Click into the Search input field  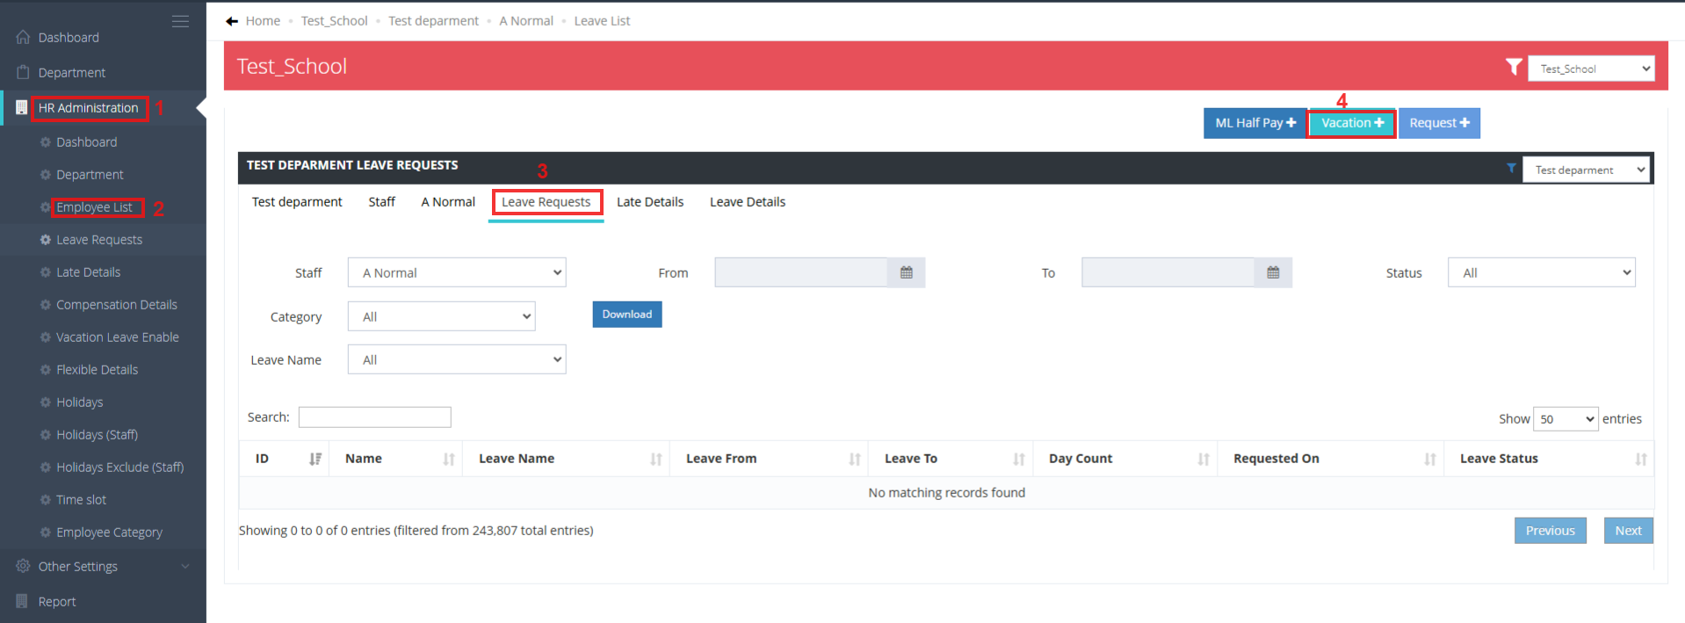374,417
